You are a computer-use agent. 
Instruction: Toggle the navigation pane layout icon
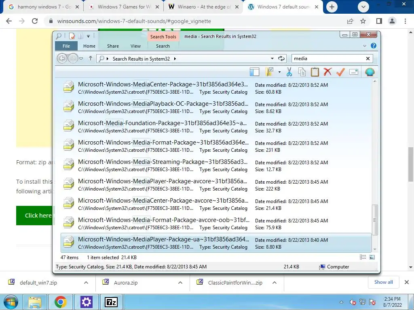[x=255, y=72]
